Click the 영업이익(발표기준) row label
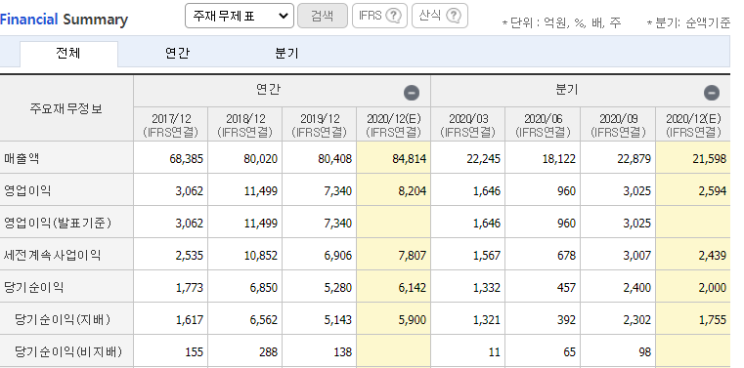 click(x=58, y=224)
